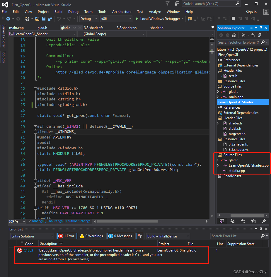Click the Search Error List field

[x=236, y=236]
